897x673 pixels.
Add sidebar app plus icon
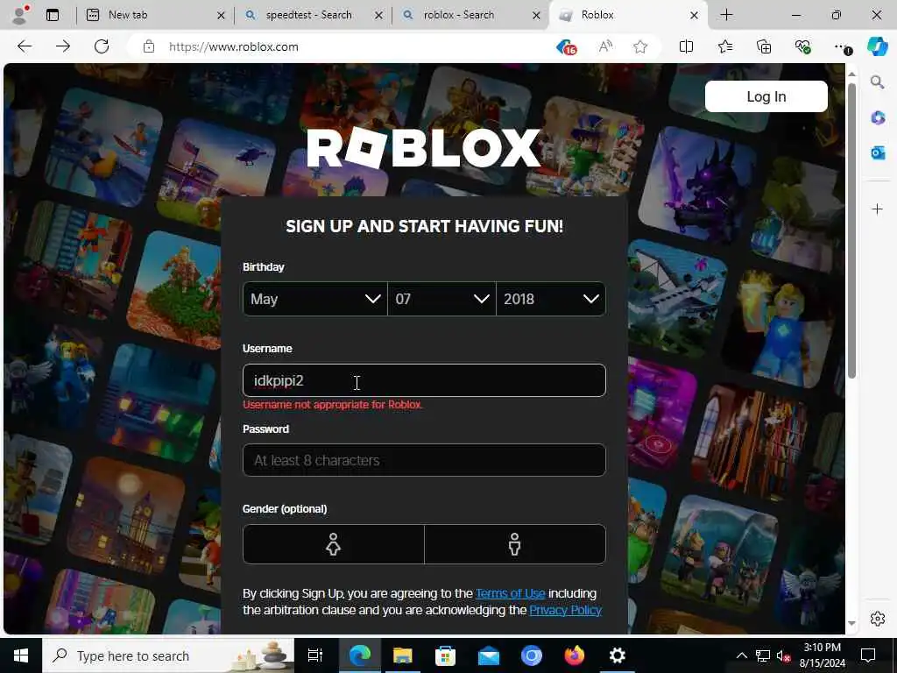(x=878, y=209)
